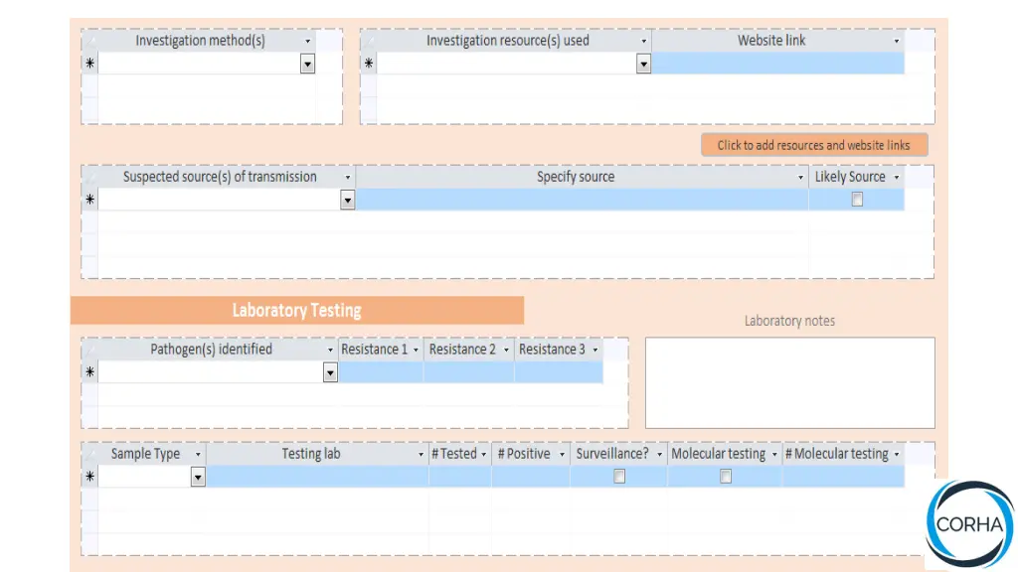Screen dimensions: 1018x572
Task: Expand the Investigation method(s) combo box
Action: 307,64
